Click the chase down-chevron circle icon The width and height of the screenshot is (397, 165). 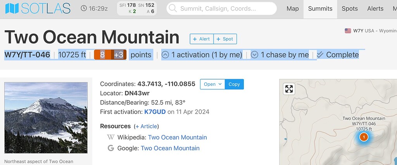click(x=255, y=55)
